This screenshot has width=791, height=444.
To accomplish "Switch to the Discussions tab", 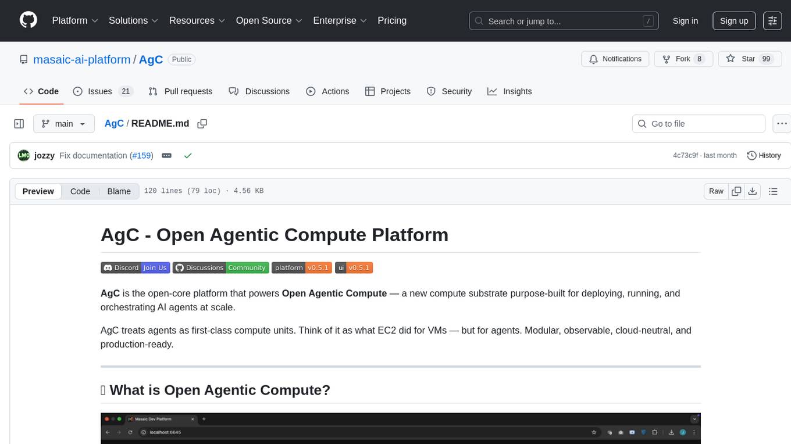I will pyautogui.click(x=259, y=91).
